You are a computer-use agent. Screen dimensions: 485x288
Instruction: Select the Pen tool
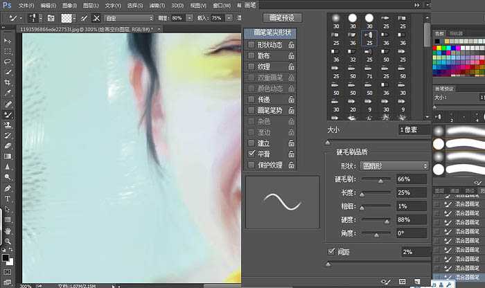(8, 188)
